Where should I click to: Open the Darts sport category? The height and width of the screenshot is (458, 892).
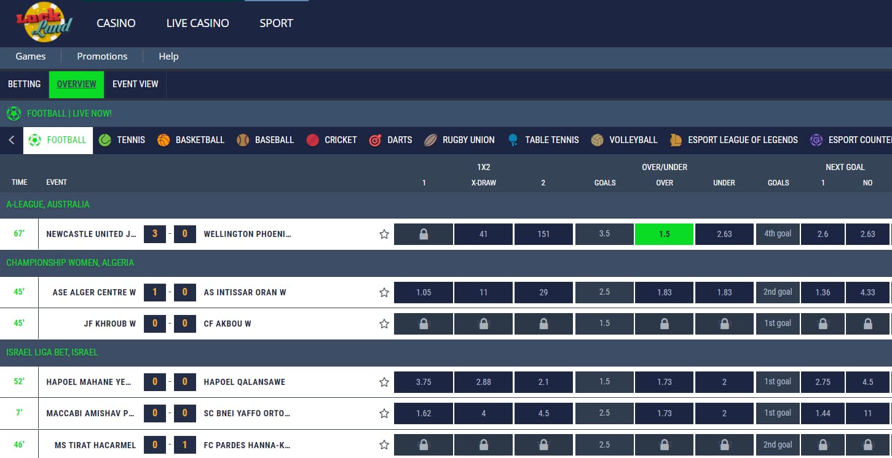tap(375, 140)
